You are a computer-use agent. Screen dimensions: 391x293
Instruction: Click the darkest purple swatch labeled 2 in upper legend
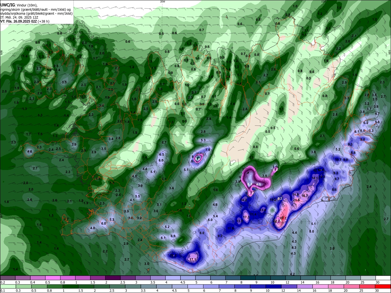click(113, 278)
